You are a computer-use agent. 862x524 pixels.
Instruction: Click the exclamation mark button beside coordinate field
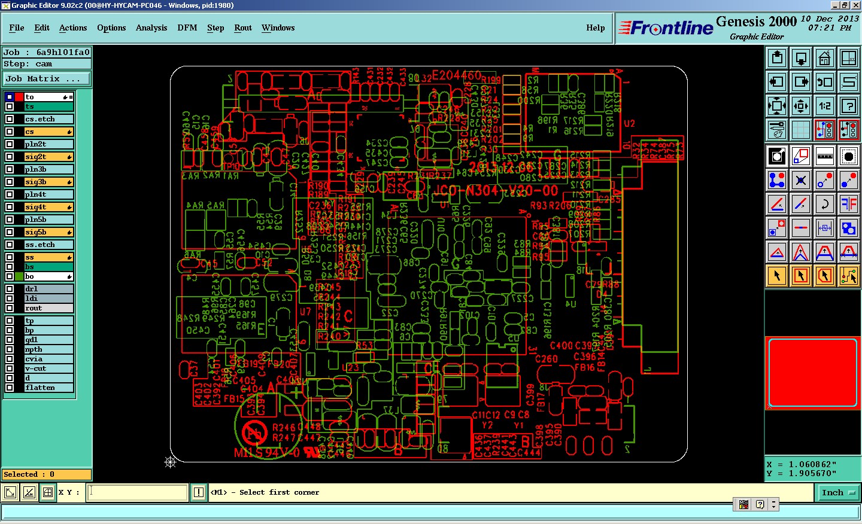199,492
